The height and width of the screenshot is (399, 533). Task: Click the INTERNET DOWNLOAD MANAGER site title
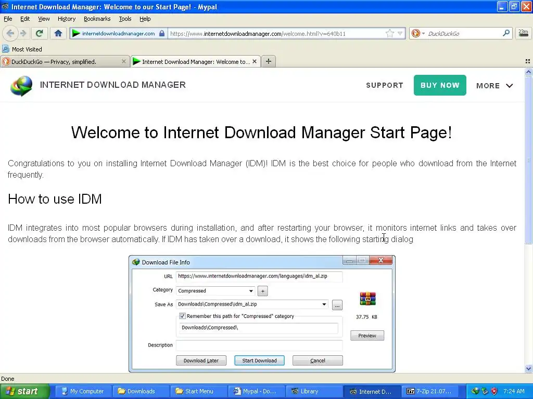[x=113, y=85]
